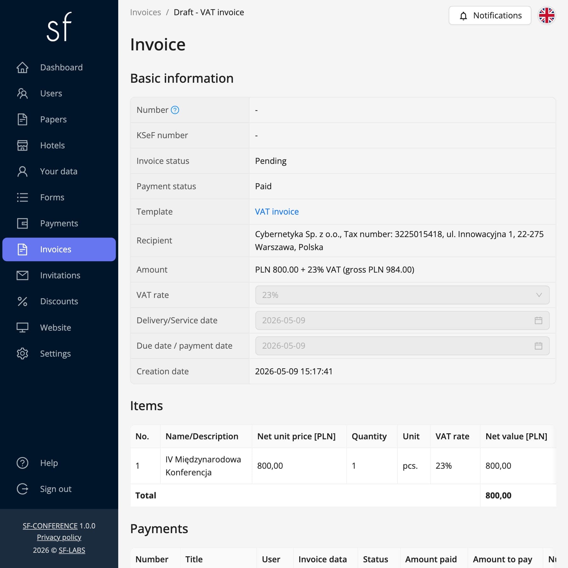
Task: Expand the VAT rate 23% dropdown
Action: pyautogui.click(x=402, y=295)
